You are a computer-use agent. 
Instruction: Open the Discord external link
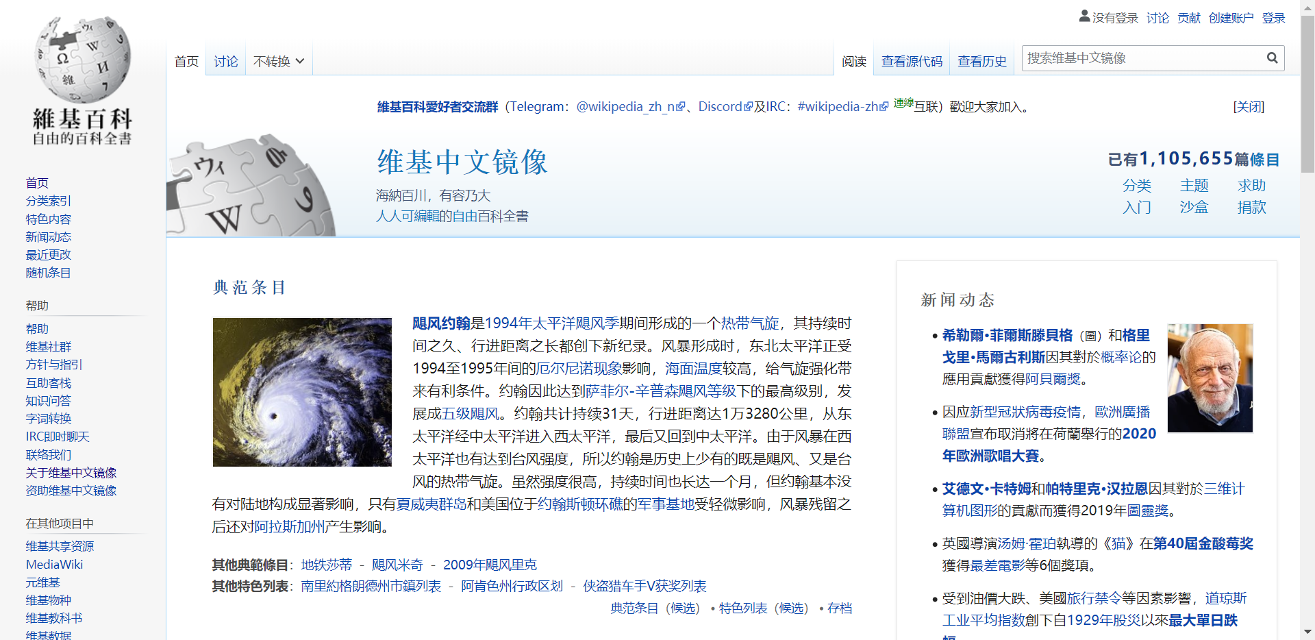coord(725,107)
